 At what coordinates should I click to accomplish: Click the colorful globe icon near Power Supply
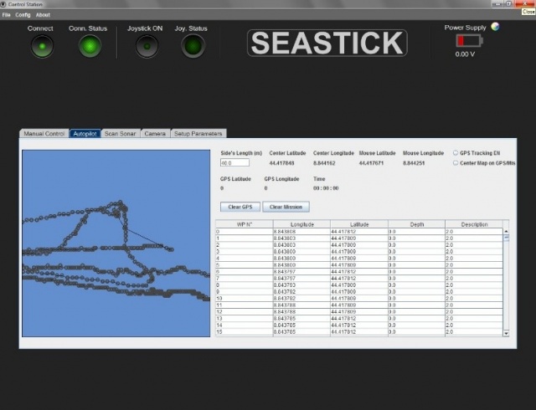[x=495, y=27]
